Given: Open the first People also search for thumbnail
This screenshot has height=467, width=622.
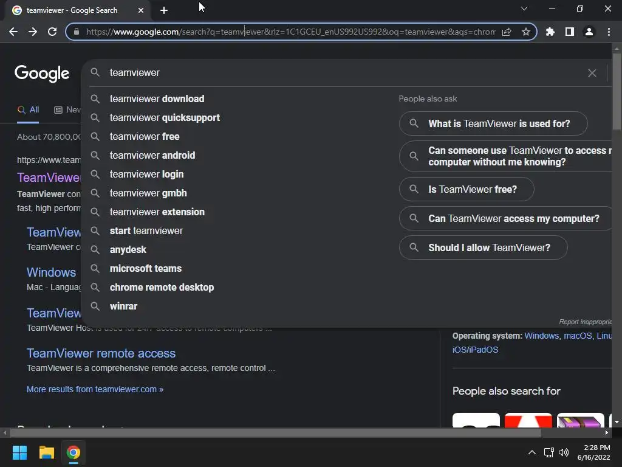Looking at the screenshot, I should (x=476, y=420).
